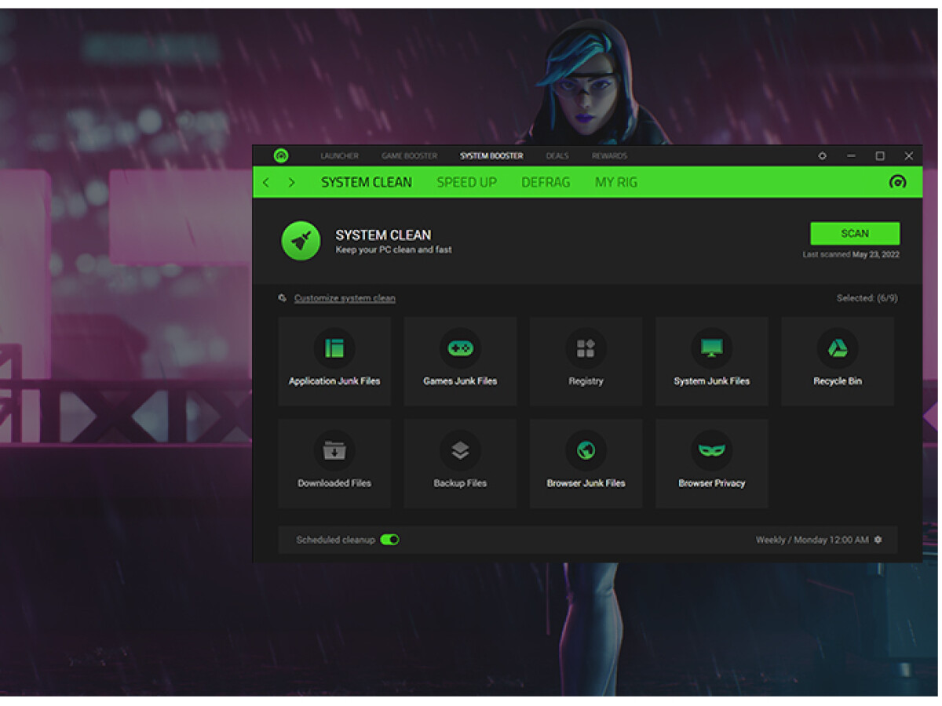Image resolution: width=942 pixels, height=706 pixels.
Task: Click the Weekly / Monday 12:00 AM text
Action: tap(812, 540)
